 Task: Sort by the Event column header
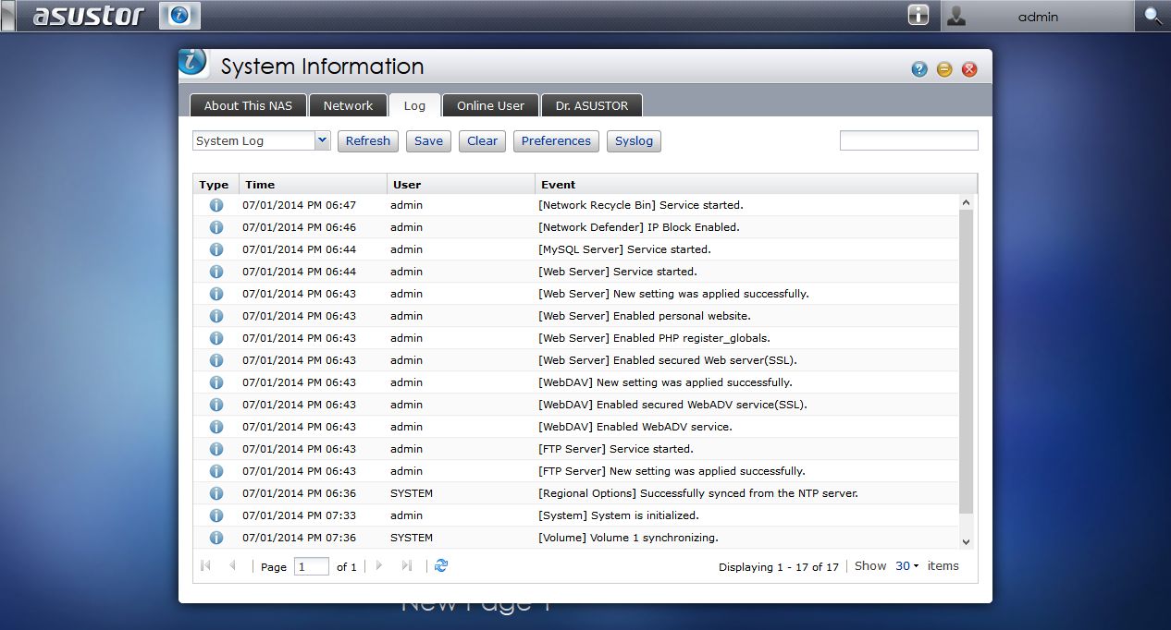756,184
